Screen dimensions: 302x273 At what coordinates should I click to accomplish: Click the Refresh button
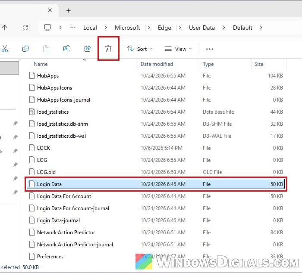click(25, 28)
